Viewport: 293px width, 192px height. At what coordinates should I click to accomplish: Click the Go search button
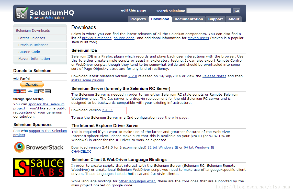(237, 11)
